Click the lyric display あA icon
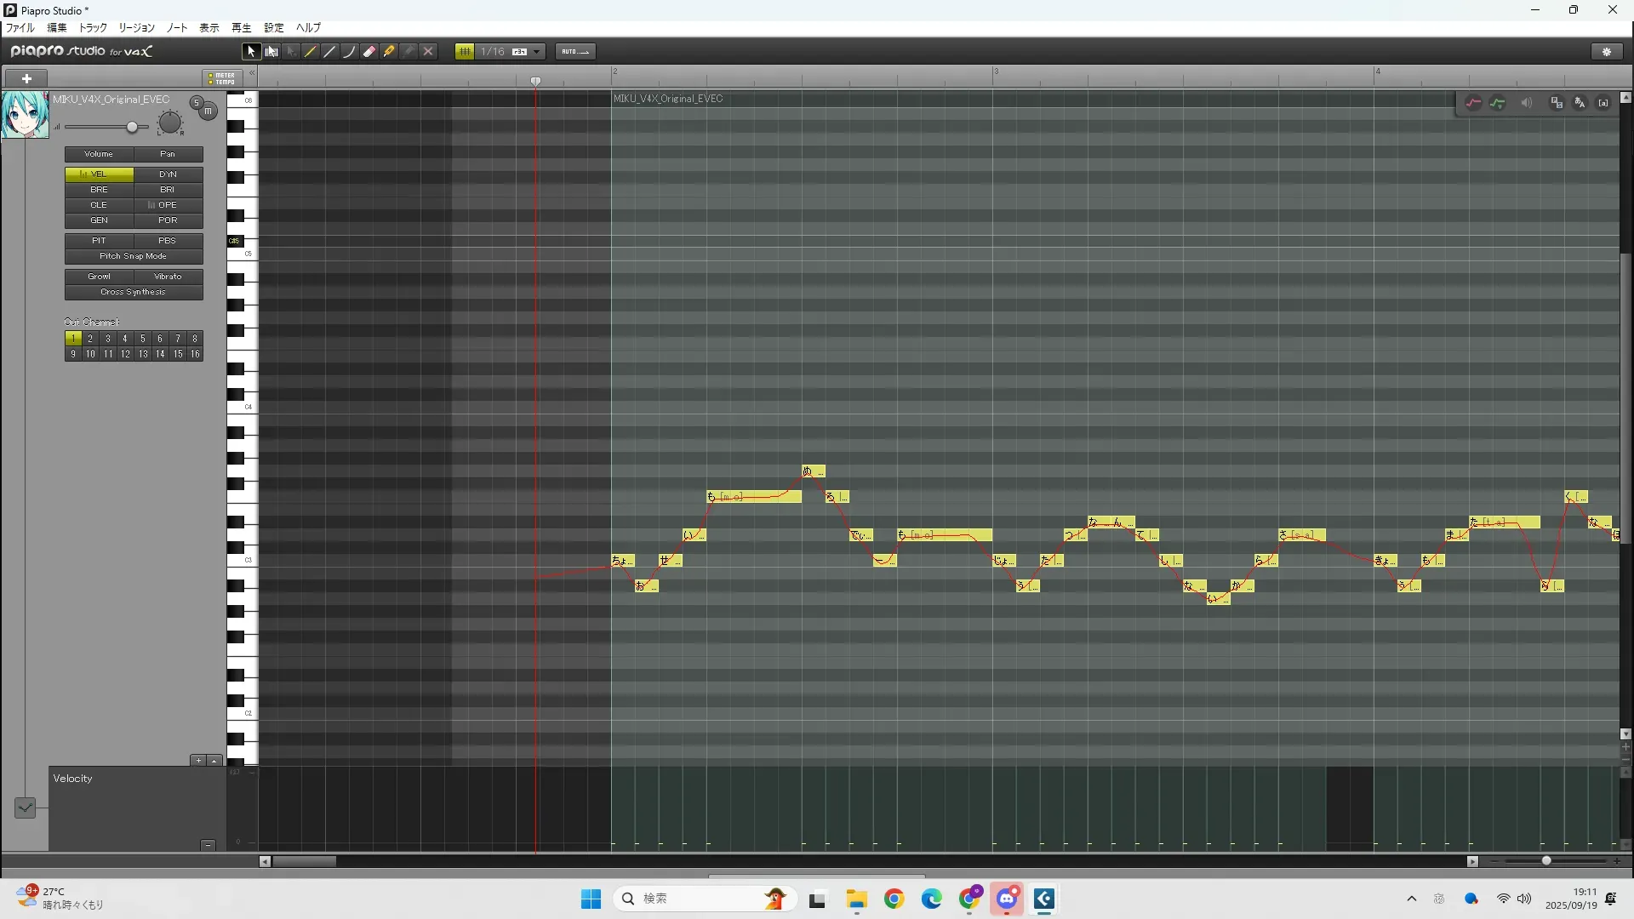 [x=1580, y=103]
